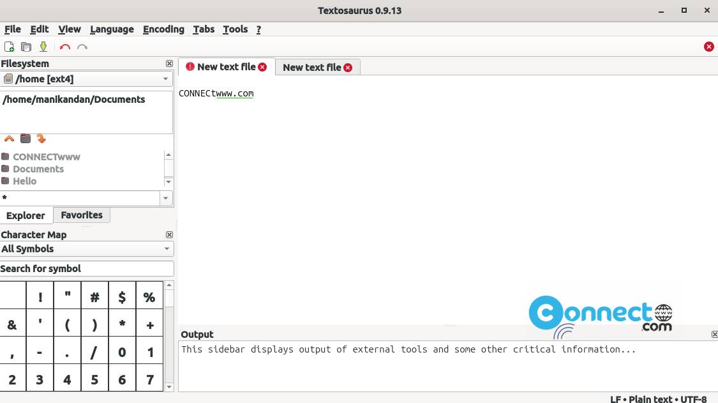This screenshot has width=718, height=403.
Task: Click character map scroll down arrow
Action: 169,387
